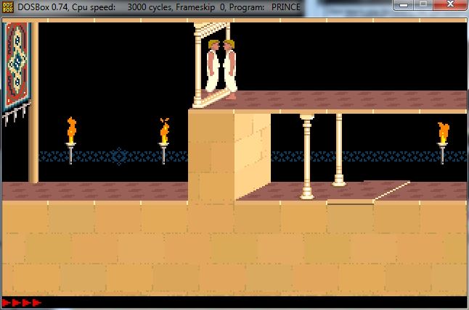Image resolution: width=469 pixels, height=310 pixels.
Task: Click the raised floor tile on lower right
Action: tap(369, 191)
